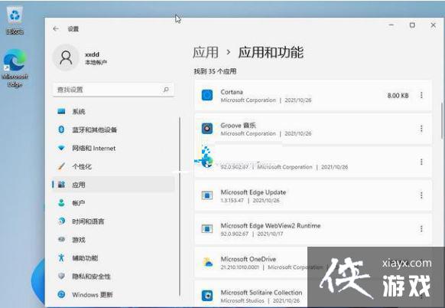Open the three-dot menu for Cortana

coord(421,95)
